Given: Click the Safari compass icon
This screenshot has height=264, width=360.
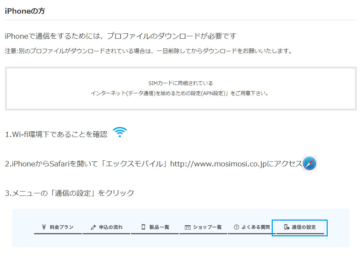Looking at the screenshot, I should point(309,163).
